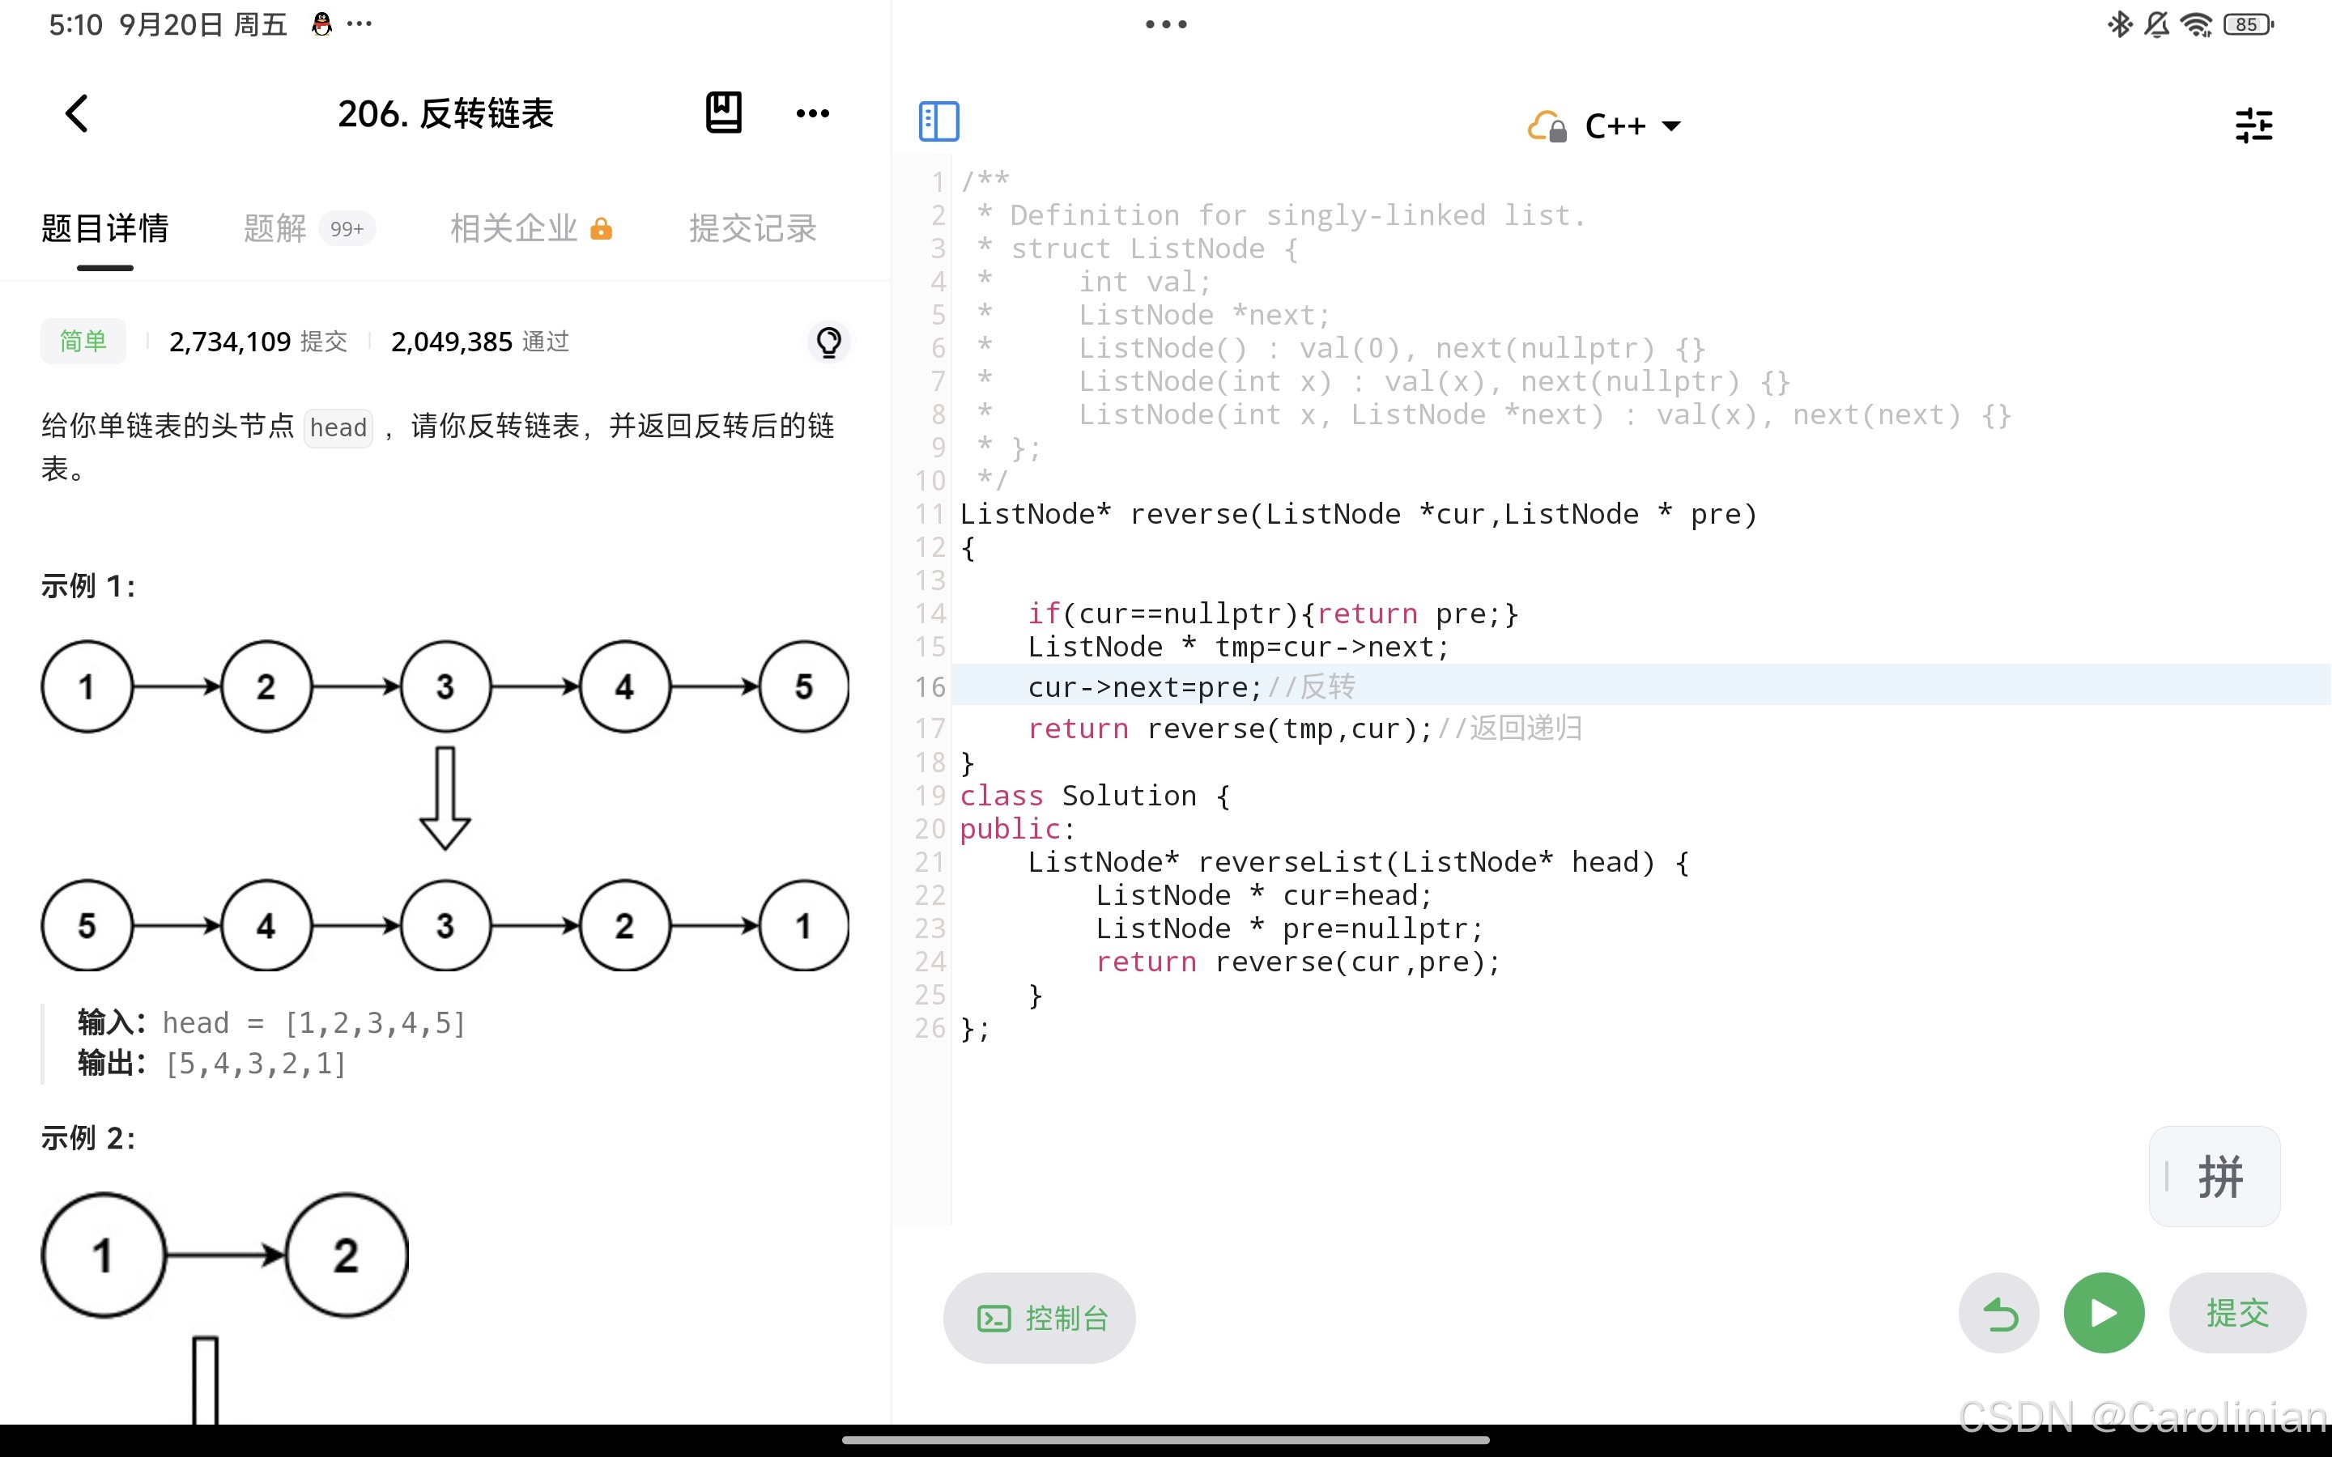Open the more options menu beside the title
The height and width of the screenshot is (1457, 2332).
[812, 113]
